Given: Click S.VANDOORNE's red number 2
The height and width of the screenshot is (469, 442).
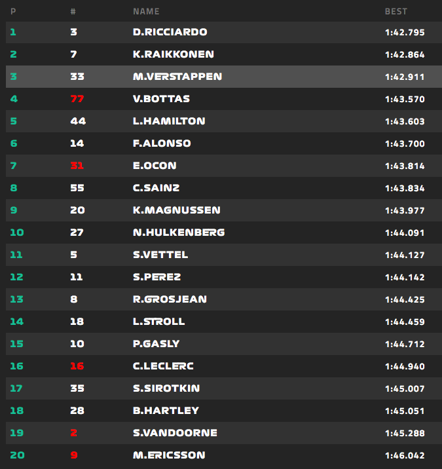Looking at the screenshot, I should [x=74, y=433].
